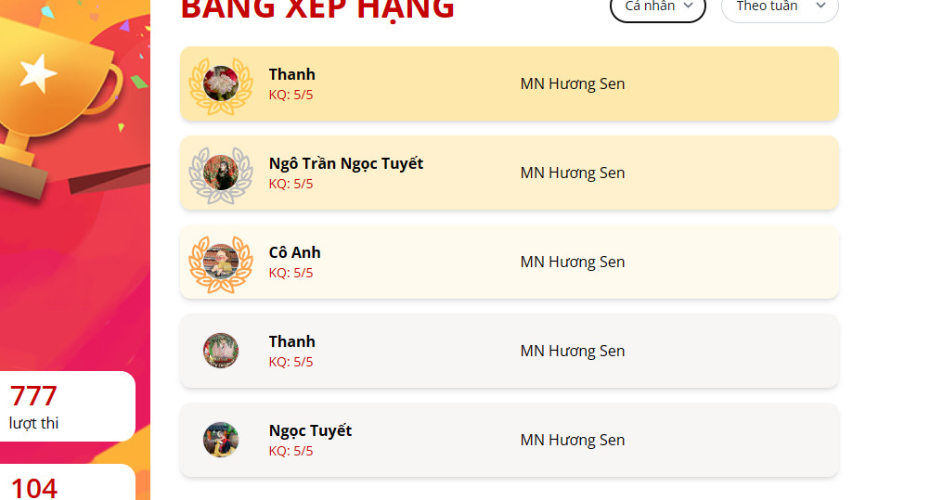Click MN Hương Sen in Cô Anh's row
Screen dimensions: 930x500
pyautogui.click(x=573, y=262)
